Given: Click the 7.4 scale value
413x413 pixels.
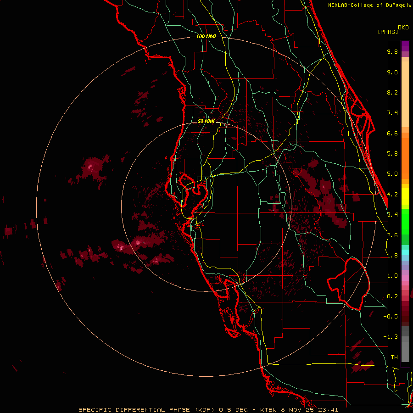Looking at the screenshot, I should [x=392, y=113].
